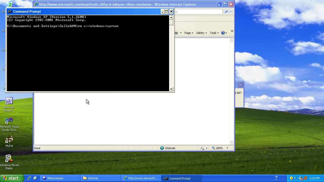Click the Internet Explorer search magnifier button
Image resolution: width=324 pixels, height=182 pixels.
pos(226,12)
